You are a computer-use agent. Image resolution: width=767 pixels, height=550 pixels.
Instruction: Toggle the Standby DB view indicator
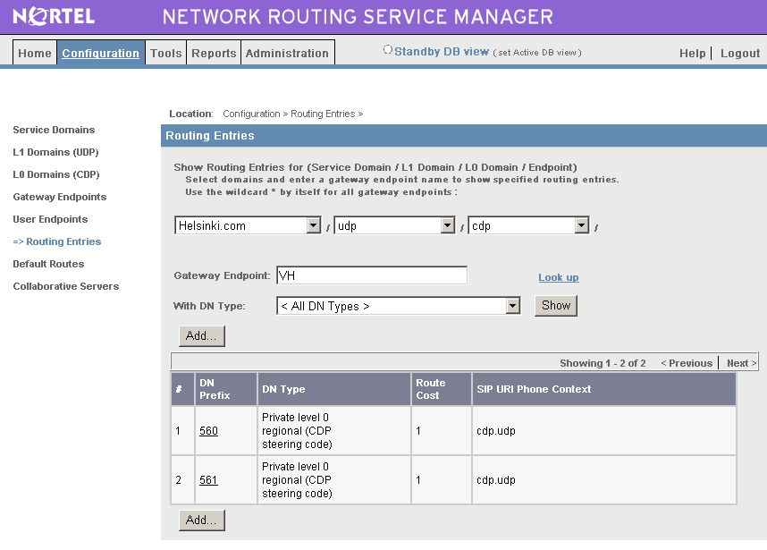pos(387,50)
